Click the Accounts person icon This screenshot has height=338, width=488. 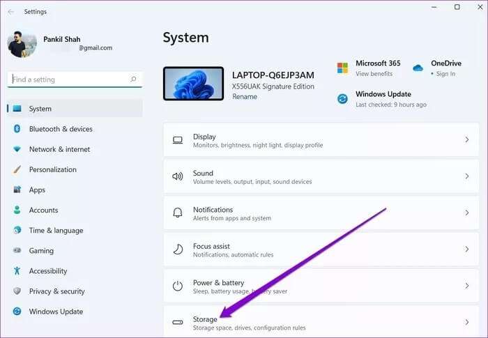coord(17,210)
